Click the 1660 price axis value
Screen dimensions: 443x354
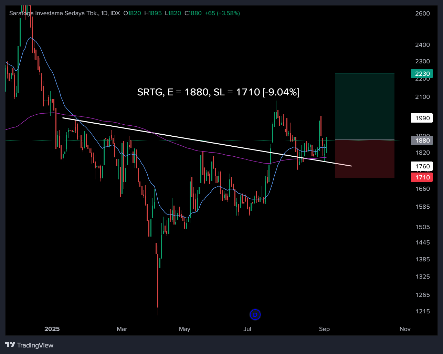[422, 189]
